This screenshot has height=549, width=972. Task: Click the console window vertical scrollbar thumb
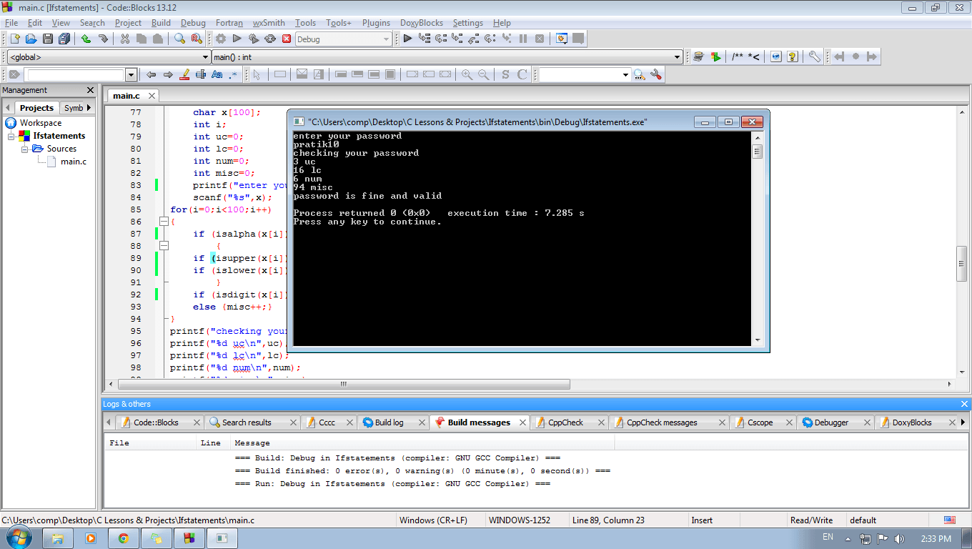[757, 151]
